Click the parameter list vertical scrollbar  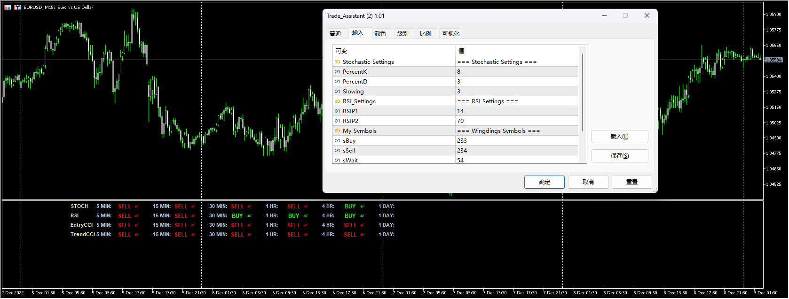583,104
